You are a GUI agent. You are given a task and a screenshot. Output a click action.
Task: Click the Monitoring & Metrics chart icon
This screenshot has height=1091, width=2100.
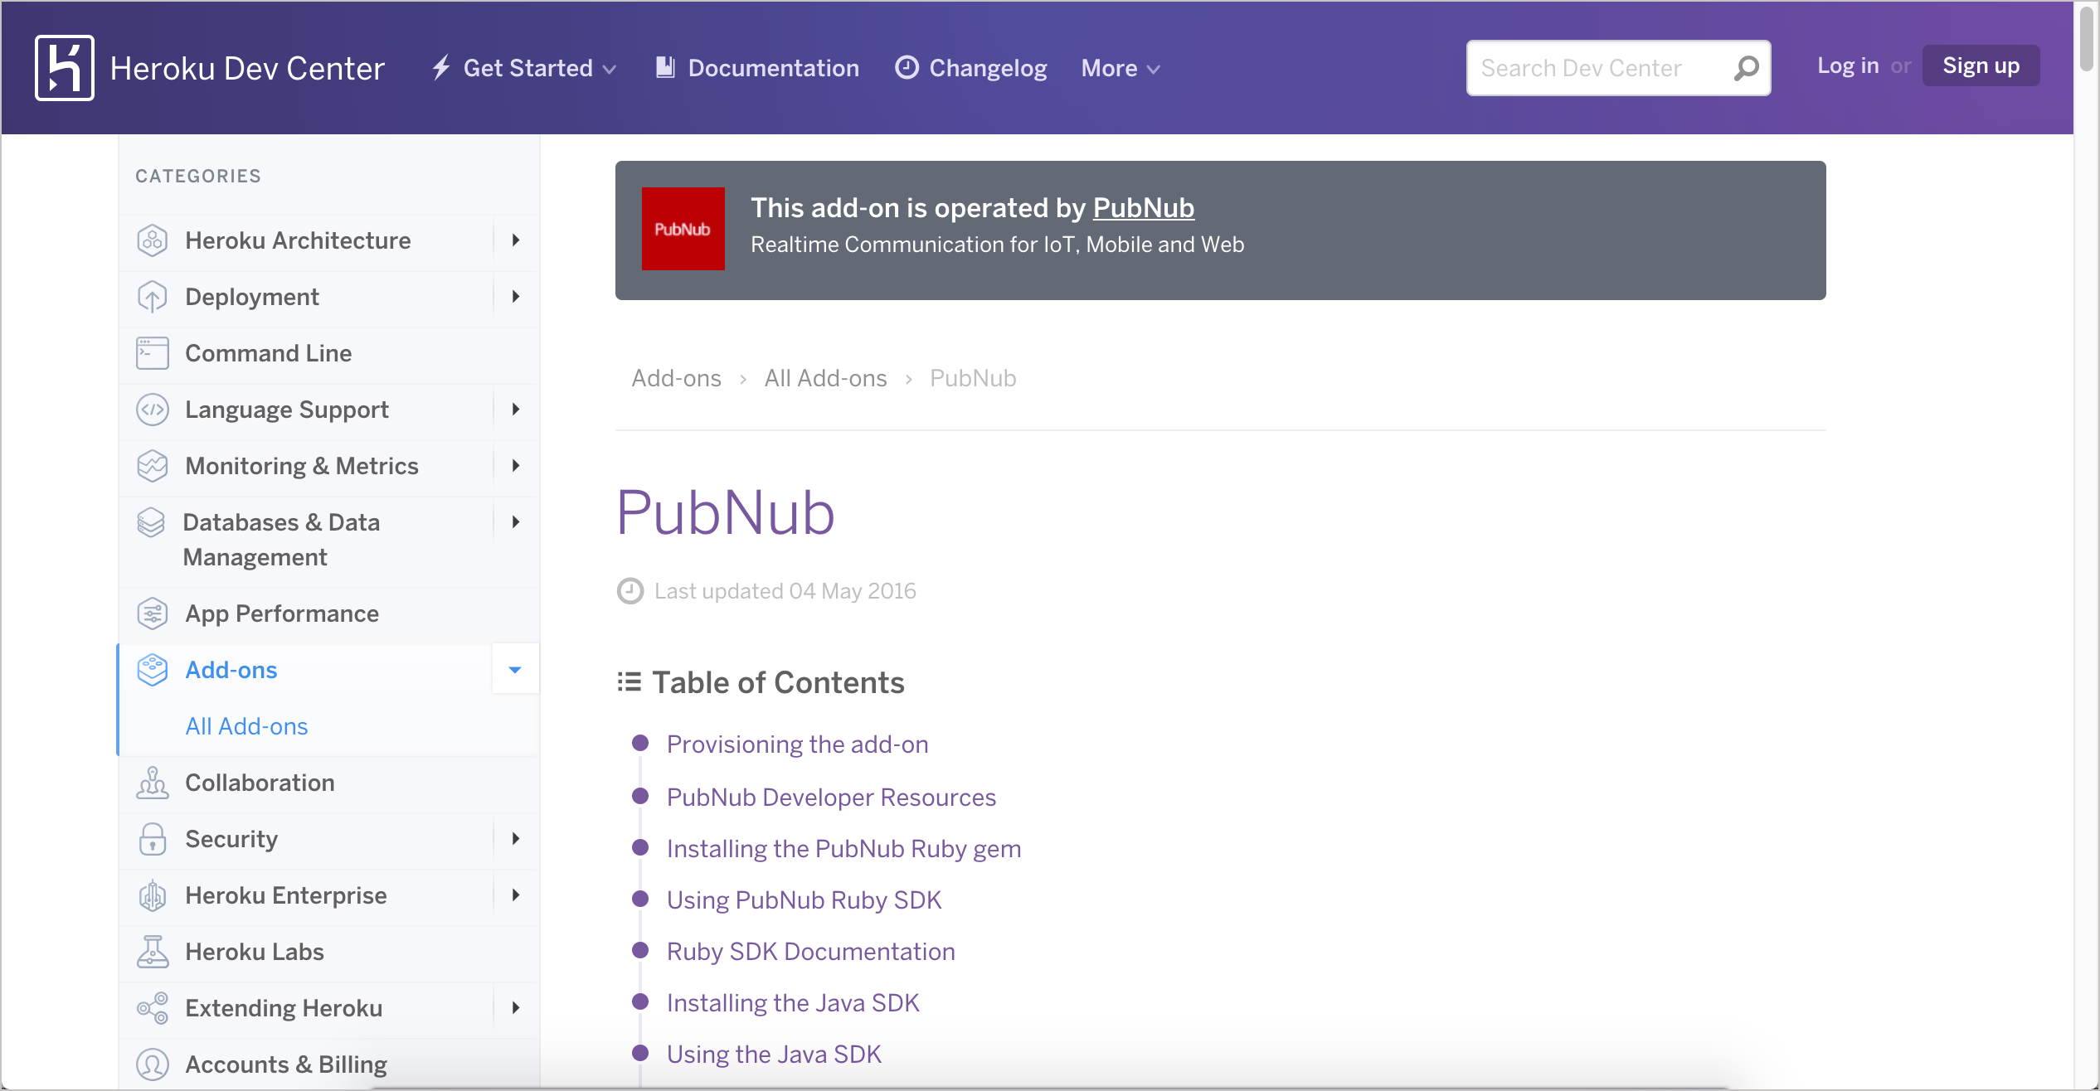(153, 466)
